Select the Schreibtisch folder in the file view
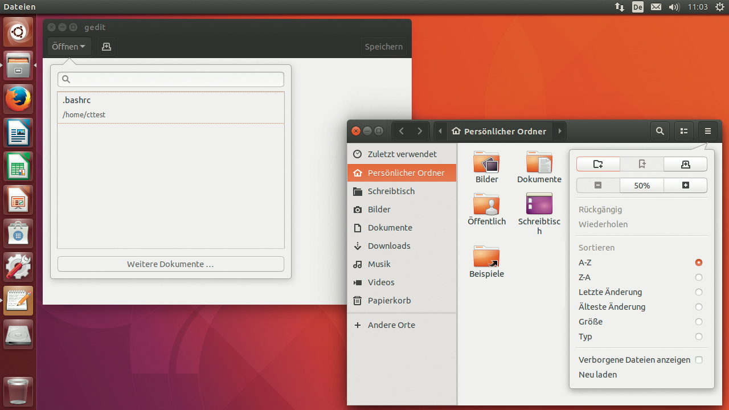Image resolution: width=729 pixels, height=410 pixels. (x=539, y=214)
